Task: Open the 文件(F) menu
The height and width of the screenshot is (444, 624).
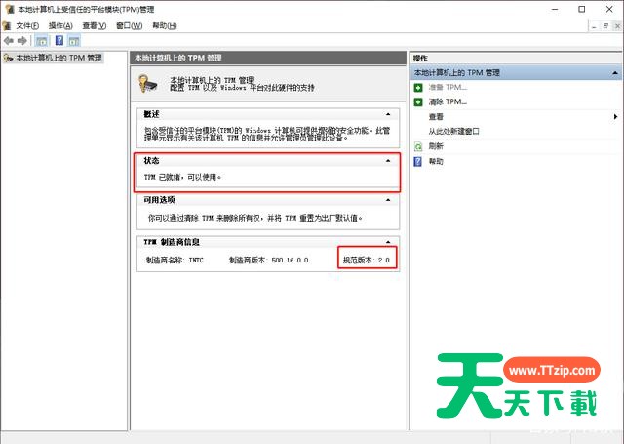Action: click(27, 26)
